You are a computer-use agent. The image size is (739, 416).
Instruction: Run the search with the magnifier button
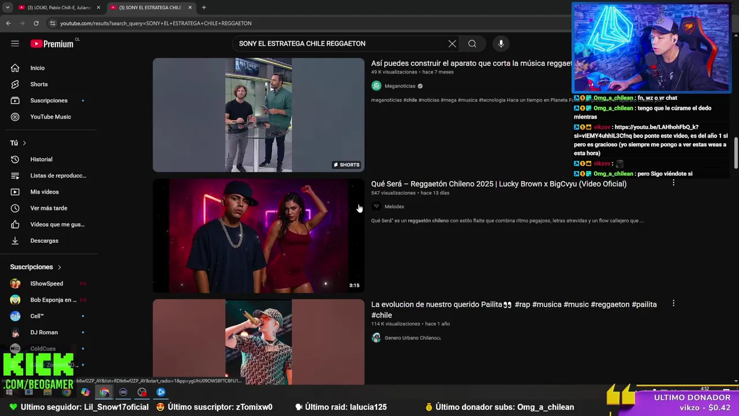[472, 43]
